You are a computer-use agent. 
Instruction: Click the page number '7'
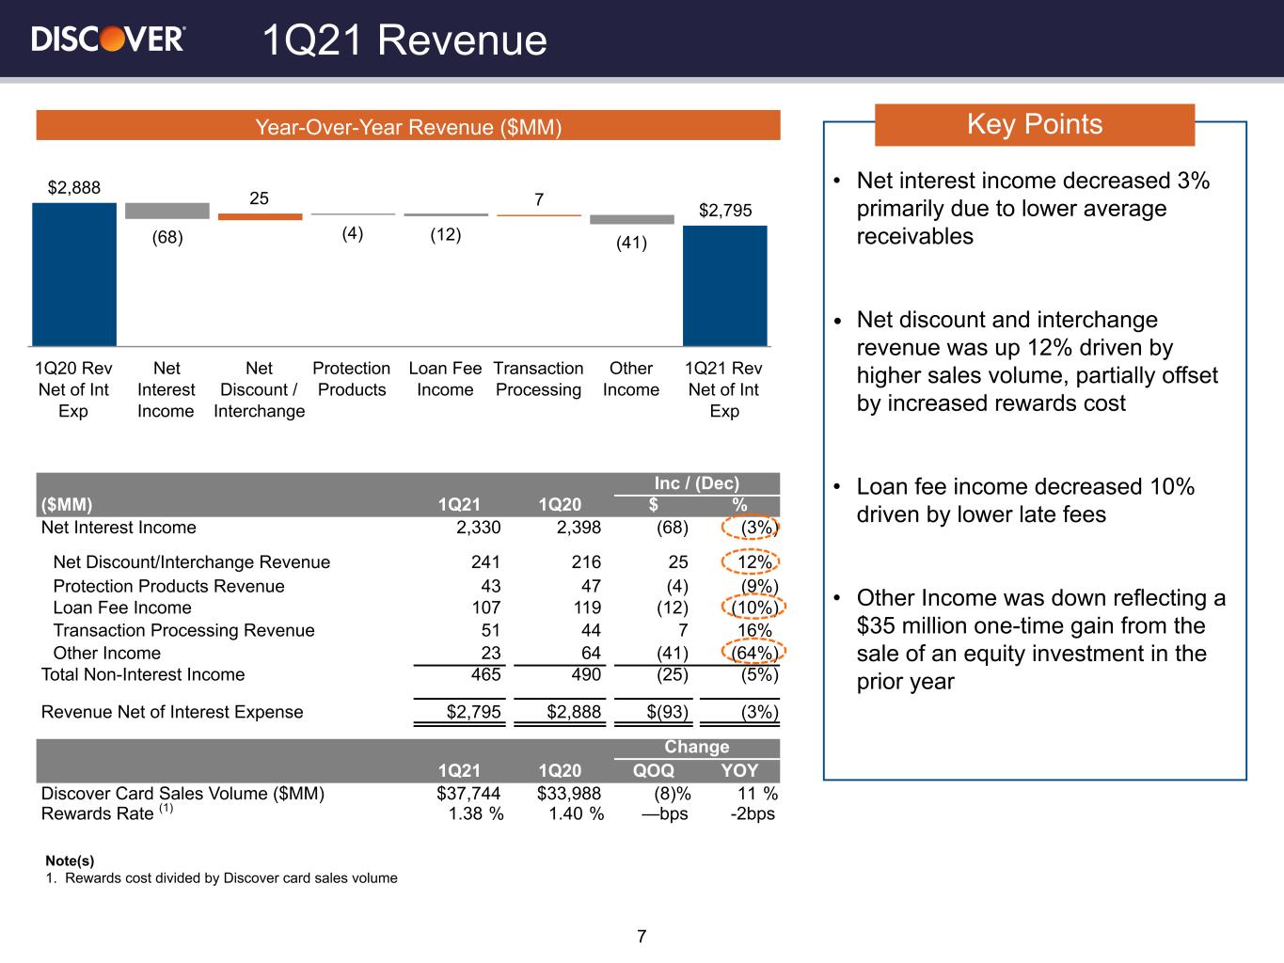(642, 937)
